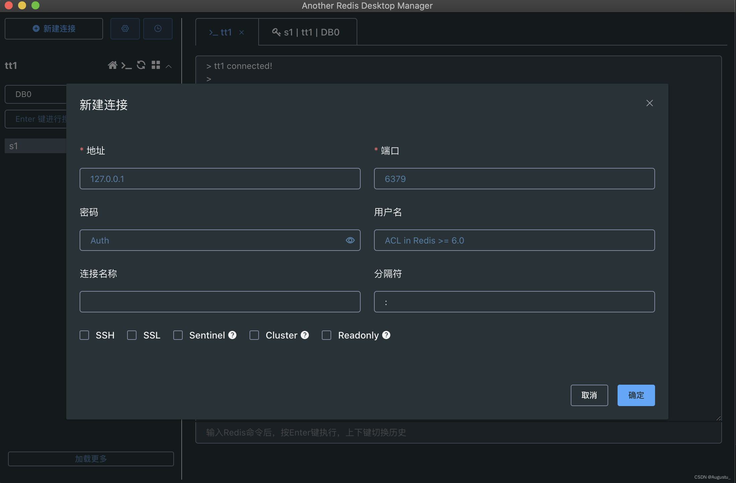
Task: Click the console resize handle corner
Action: click(718, 418)
